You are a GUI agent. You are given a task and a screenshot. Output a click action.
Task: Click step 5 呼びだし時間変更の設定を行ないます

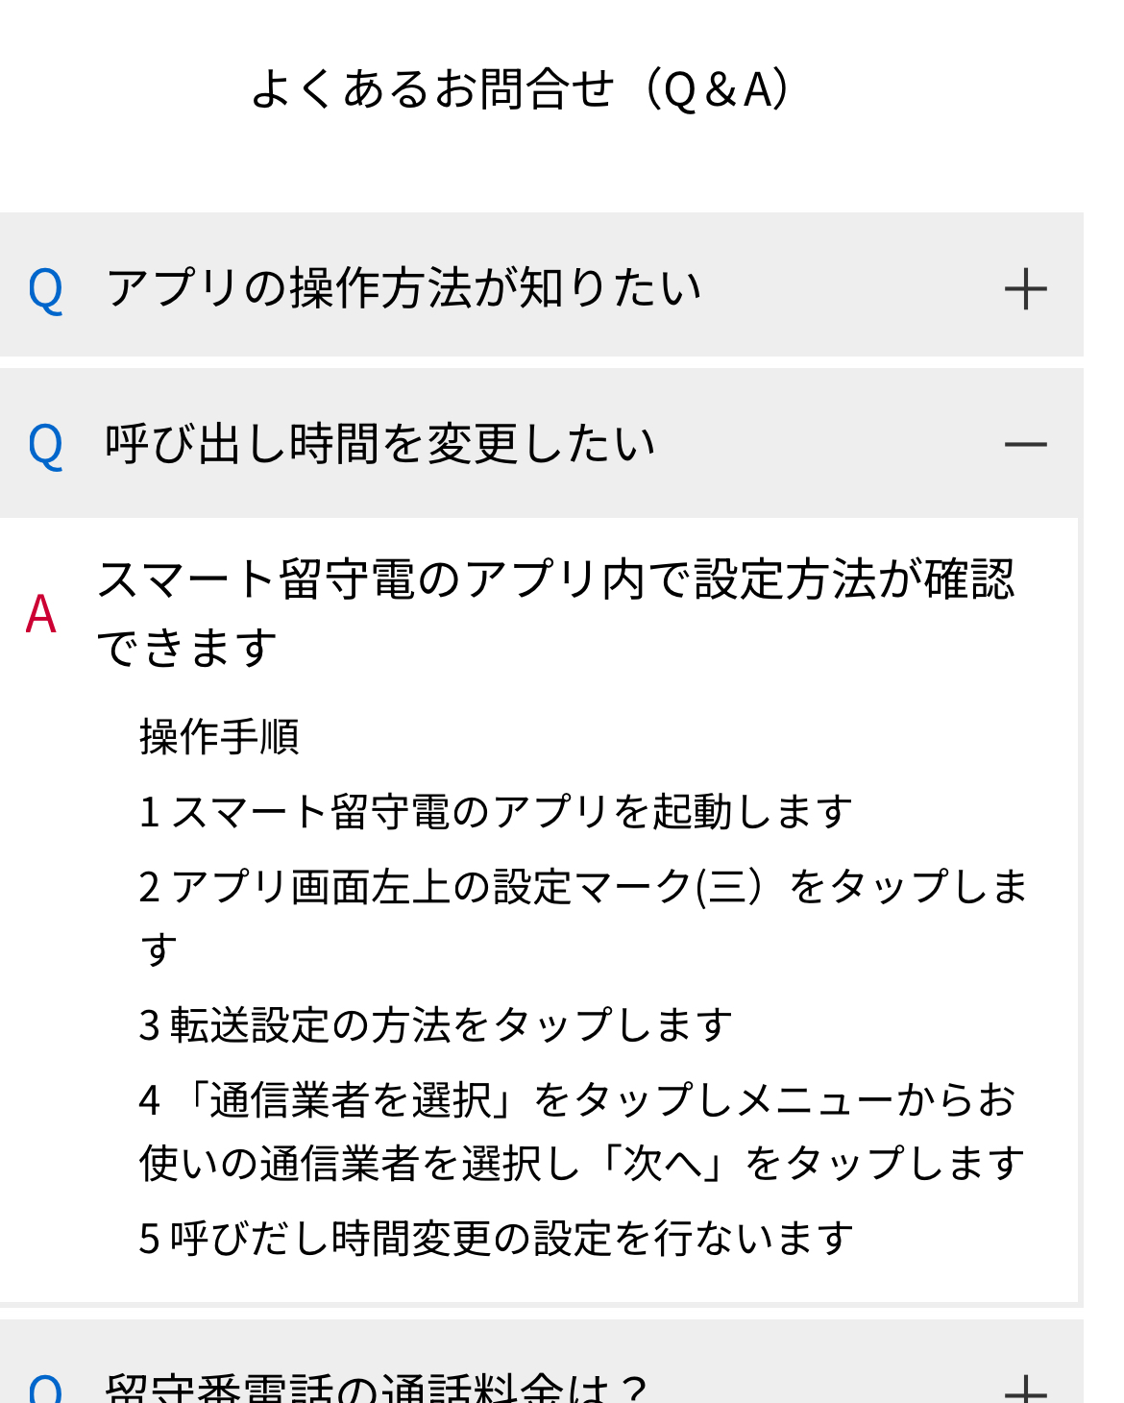[x=496, y=1239]
